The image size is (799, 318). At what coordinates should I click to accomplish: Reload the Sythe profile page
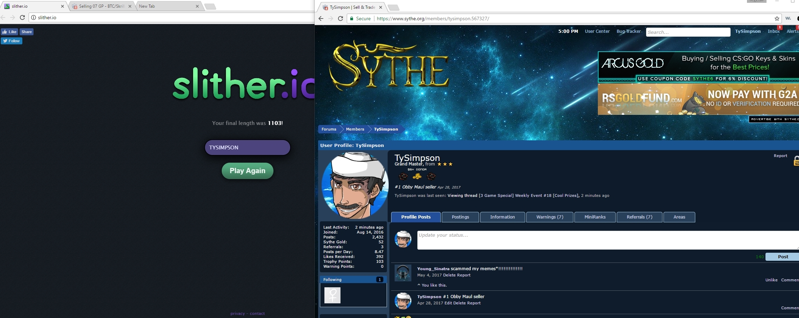tap(340, 19)
